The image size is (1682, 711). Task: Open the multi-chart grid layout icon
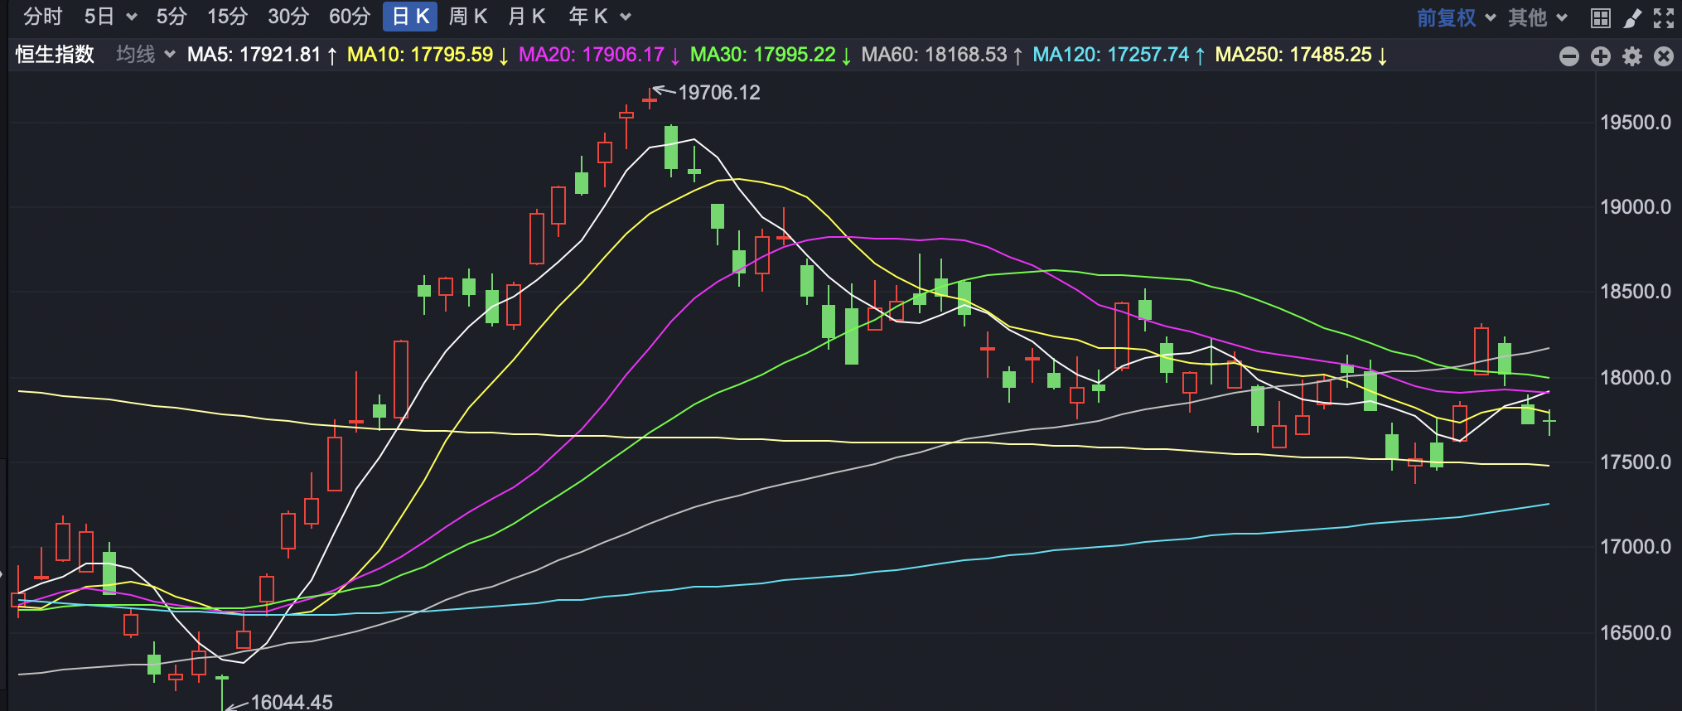point(1600,17)
